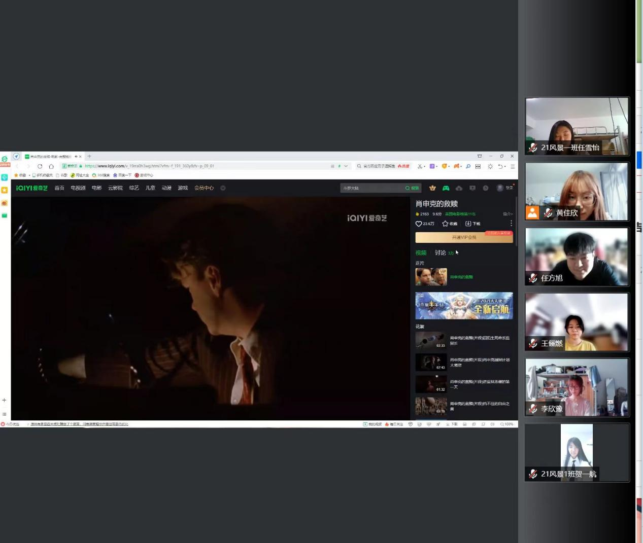Open the 动漫 navigation item
Screen dimensions: 643x543
pos(166,188)
